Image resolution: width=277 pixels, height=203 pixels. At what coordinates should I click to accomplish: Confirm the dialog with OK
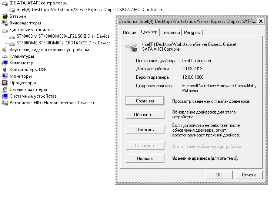coord(219,175)
